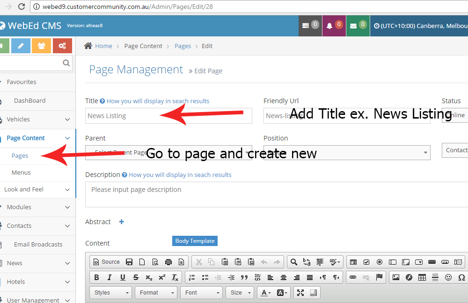Click the Body Template button
Screen dimensions: 468x303
pyautogui.click(x=195, y=241)
